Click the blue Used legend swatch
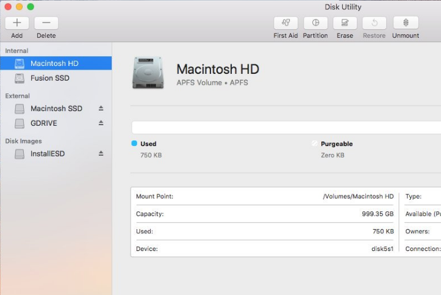441x295 pixels. (134, 144)
